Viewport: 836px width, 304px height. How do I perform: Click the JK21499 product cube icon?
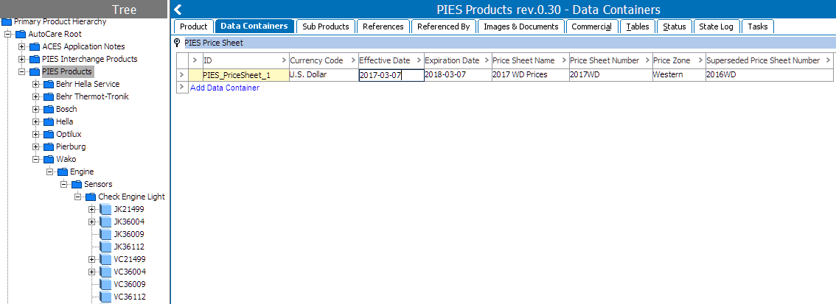(x=105, y=209)
